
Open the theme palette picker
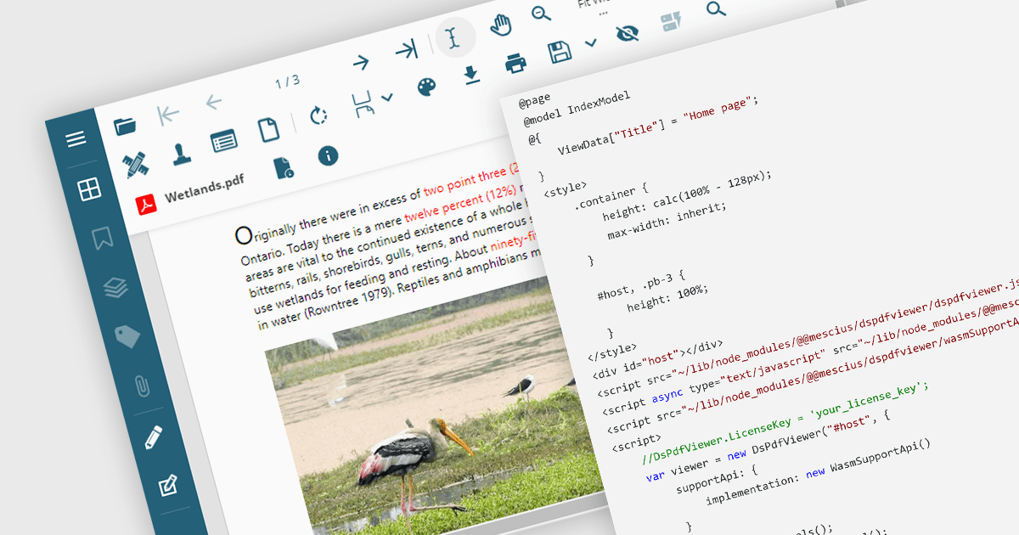[x=426, y=87]
